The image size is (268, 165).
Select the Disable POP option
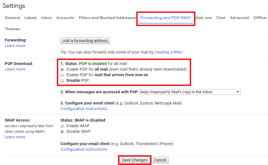point(62,80)
